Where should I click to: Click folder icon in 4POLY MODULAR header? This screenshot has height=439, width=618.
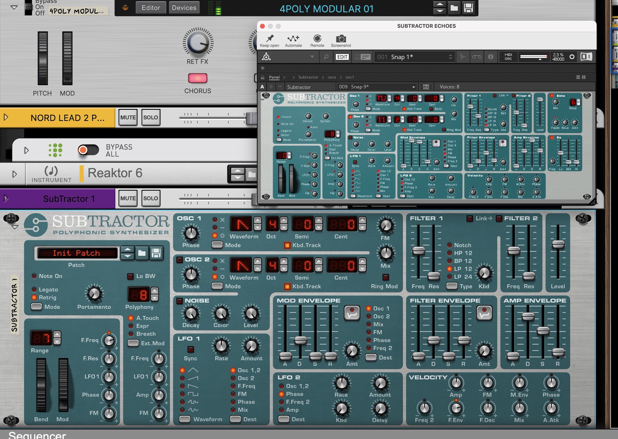[x=454, y=8]
